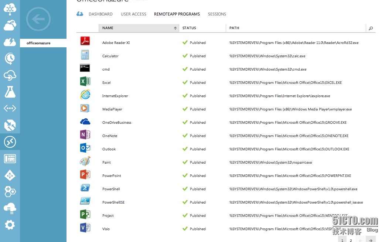Screen dimensions: 385x242
Task: Open the SESSIONS tab
Action: click(x=217, y=14)
